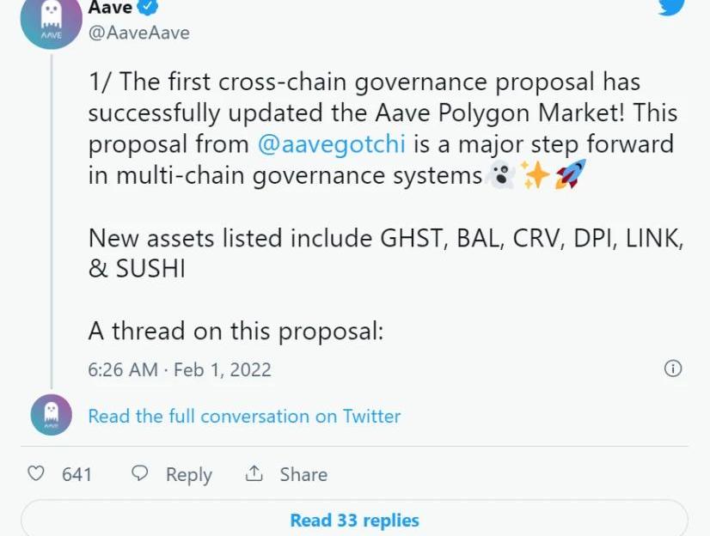The image size is (710, 536).
Task: Open the Twitter bird logo
Action: coord(673,6)
